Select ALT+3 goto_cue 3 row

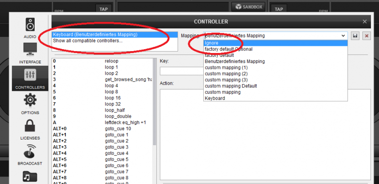pyautogui.click(x=102, y=147)
